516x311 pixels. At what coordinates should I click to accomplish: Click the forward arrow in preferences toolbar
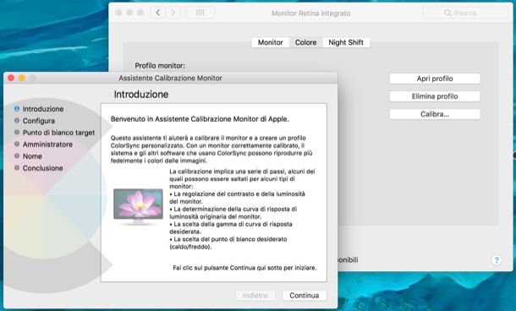click(x=173, y=13)
